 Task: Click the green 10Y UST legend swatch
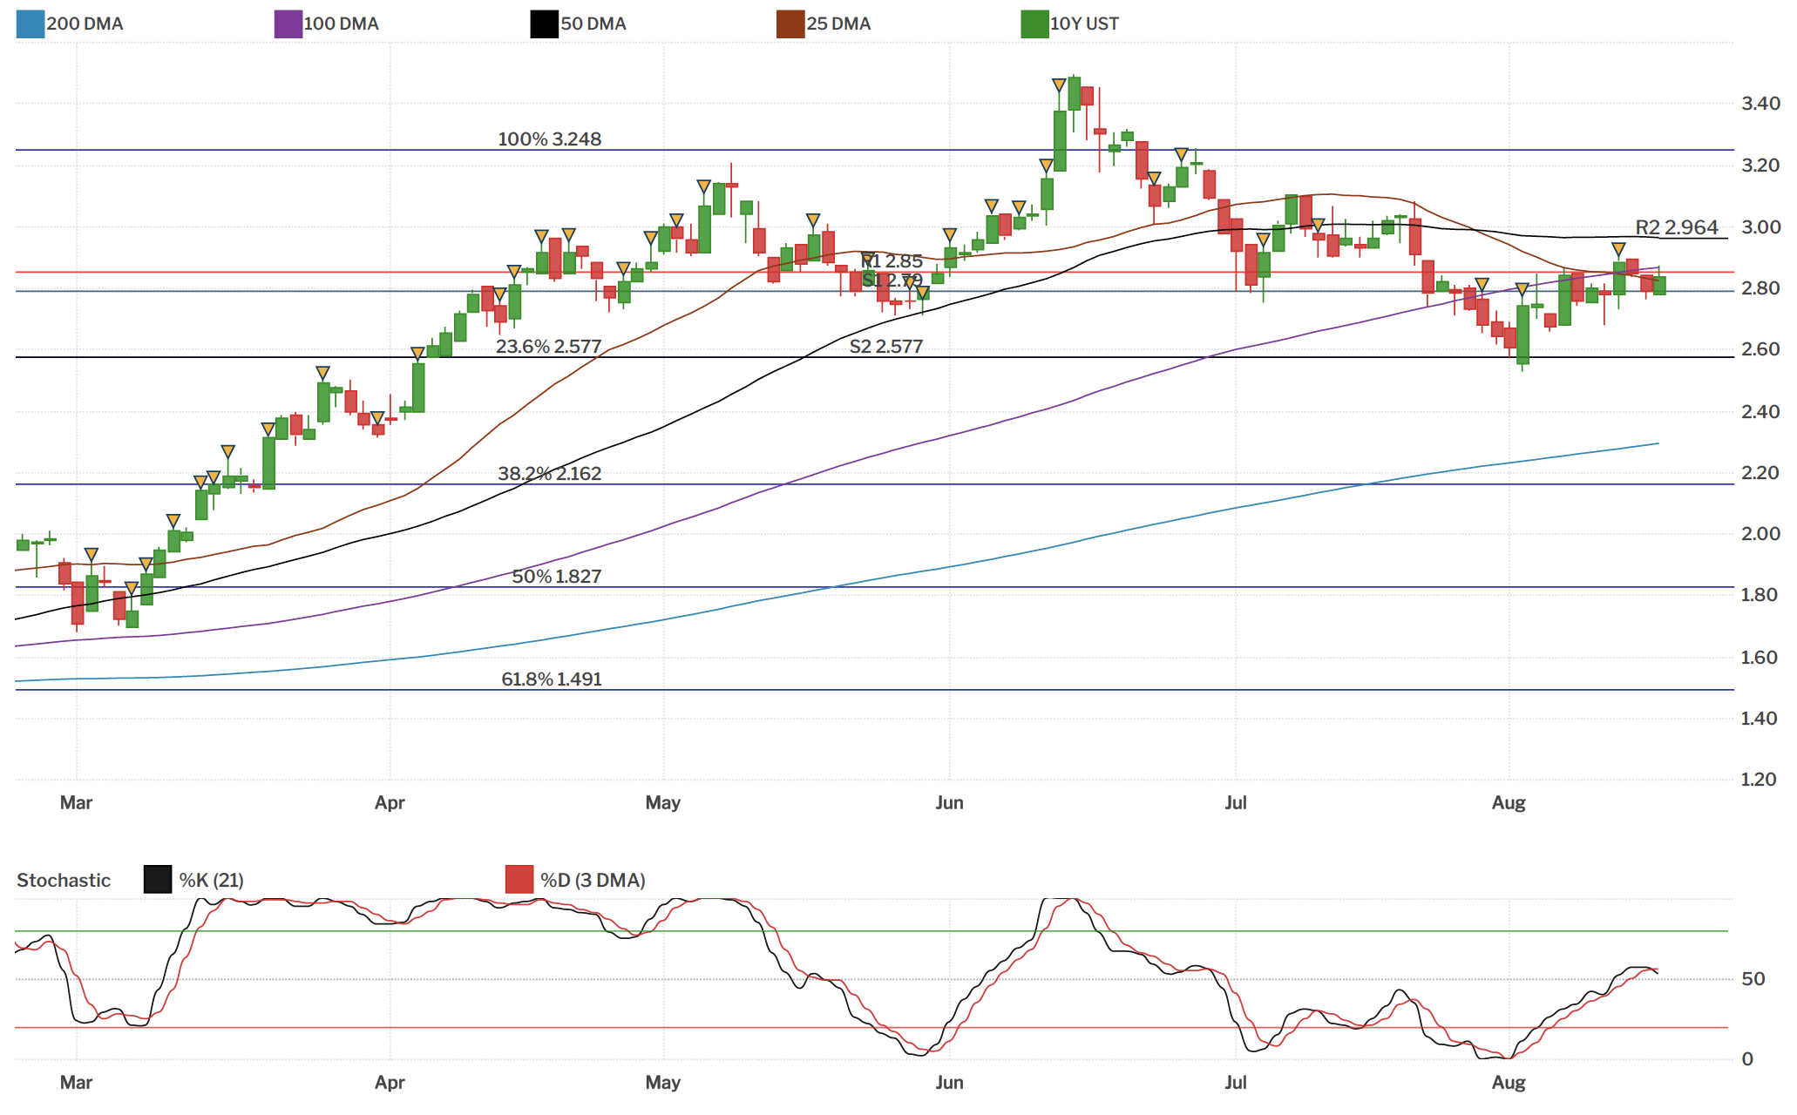coord(1034,24)
